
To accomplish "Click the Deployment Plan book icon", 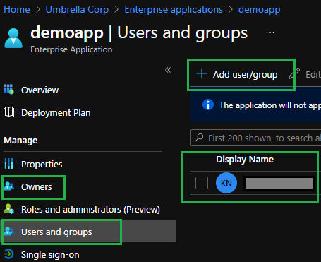I will click(8, 112).
